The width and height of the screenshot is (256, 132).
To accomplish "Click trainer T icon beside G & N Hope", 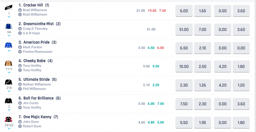I will click(x=20, y=33).
